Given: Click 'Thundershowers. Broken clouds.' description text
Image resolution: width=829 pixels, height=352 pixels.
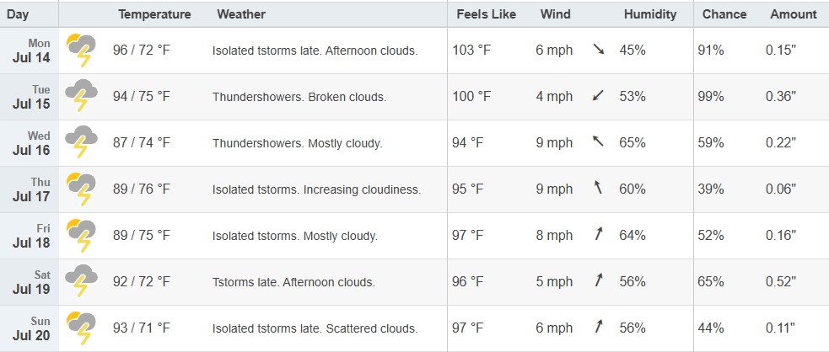Looking at the screenshot, I should 299,97.
